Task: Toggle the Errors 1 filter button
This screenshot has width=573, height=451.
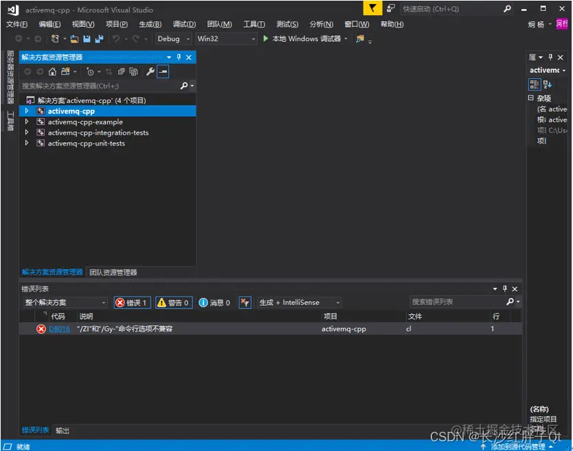Action: tap(133, 302)
